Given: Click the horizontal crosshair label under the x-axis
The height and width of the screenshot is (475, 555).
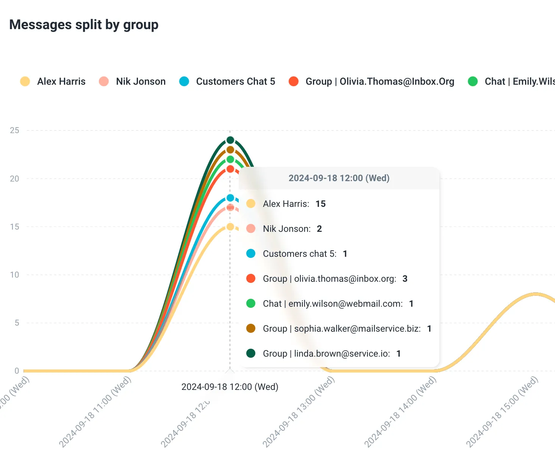Looking at the screenshot, I should [x=230, y=387].
